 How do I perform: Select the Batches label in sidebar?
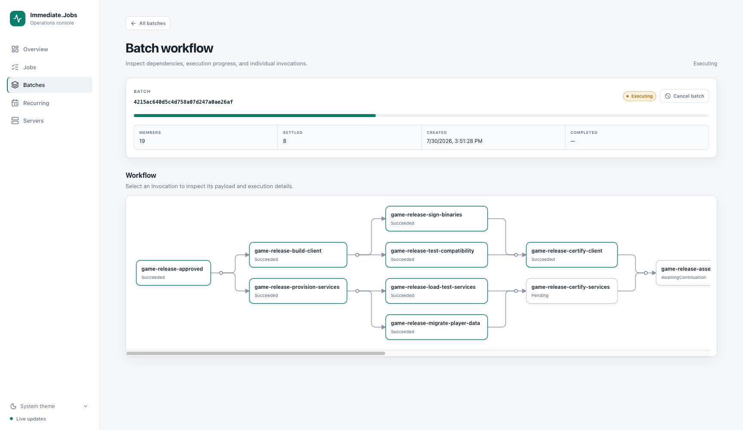(x=34, y=85)
